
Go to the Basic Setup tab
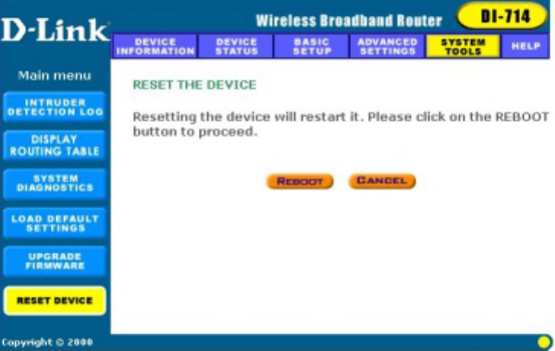[x=312, y=46]
